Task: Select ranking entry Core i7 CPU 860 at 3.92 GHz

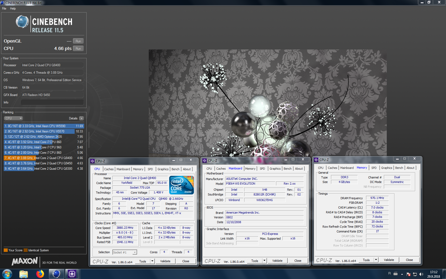Action: (44, 142)
